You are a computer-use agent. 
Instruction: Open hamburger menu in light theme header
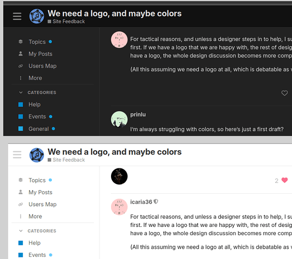17,155
